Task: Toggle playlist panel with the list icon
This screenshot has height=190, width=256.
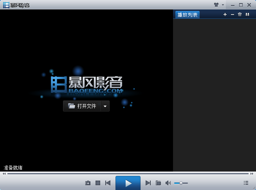Action: [x=246, y=183]
